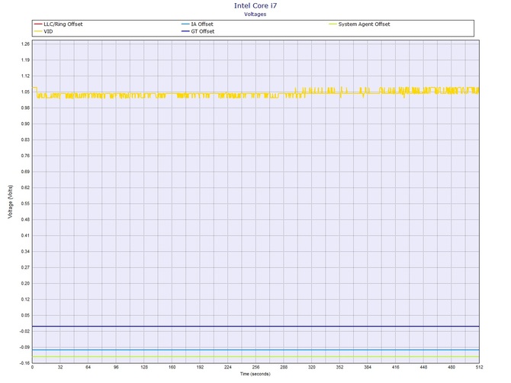Image resolution: width=511 pixels, height=383 pixels.
Task: Click the 0.55 y-axis value
Action: tap(25, 204)
